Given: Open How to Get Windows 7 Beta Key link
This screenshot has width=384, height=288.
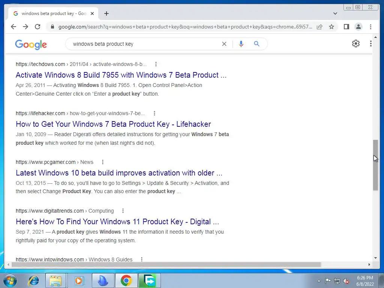Looking at the screenshot, I should [113, 124].
